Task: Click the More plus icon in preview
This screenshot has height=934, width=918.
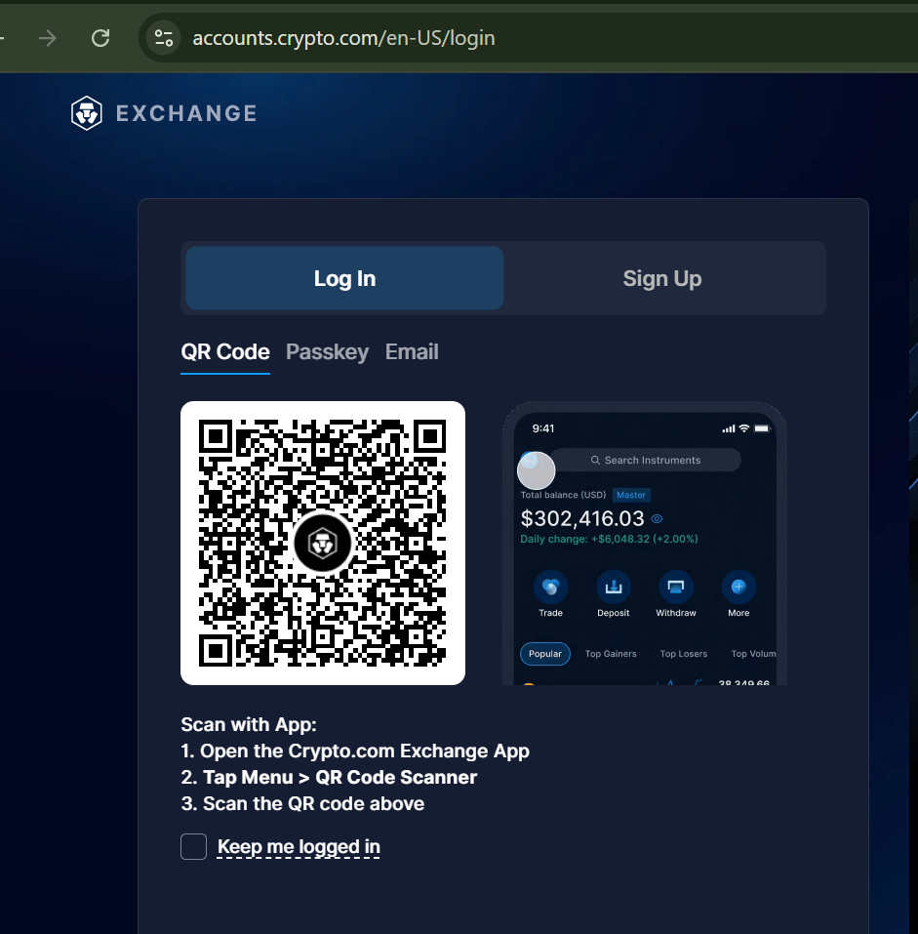Action: pyautogui.click(x=738, y=588)
